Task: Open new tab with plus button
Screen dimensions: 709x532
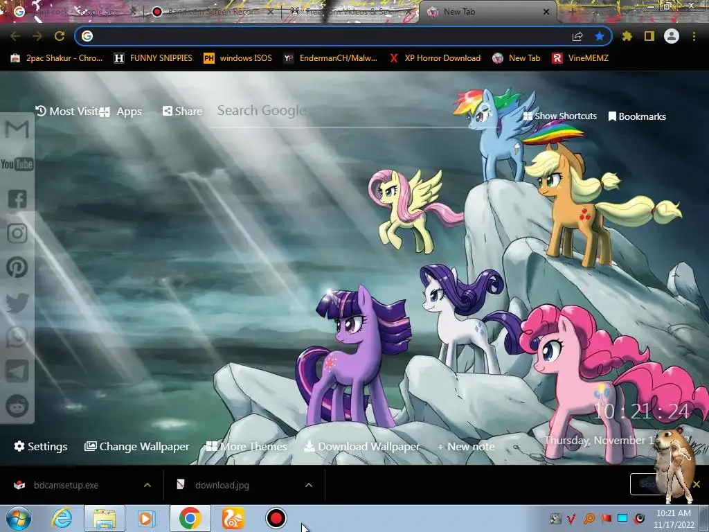Action: 573,12
